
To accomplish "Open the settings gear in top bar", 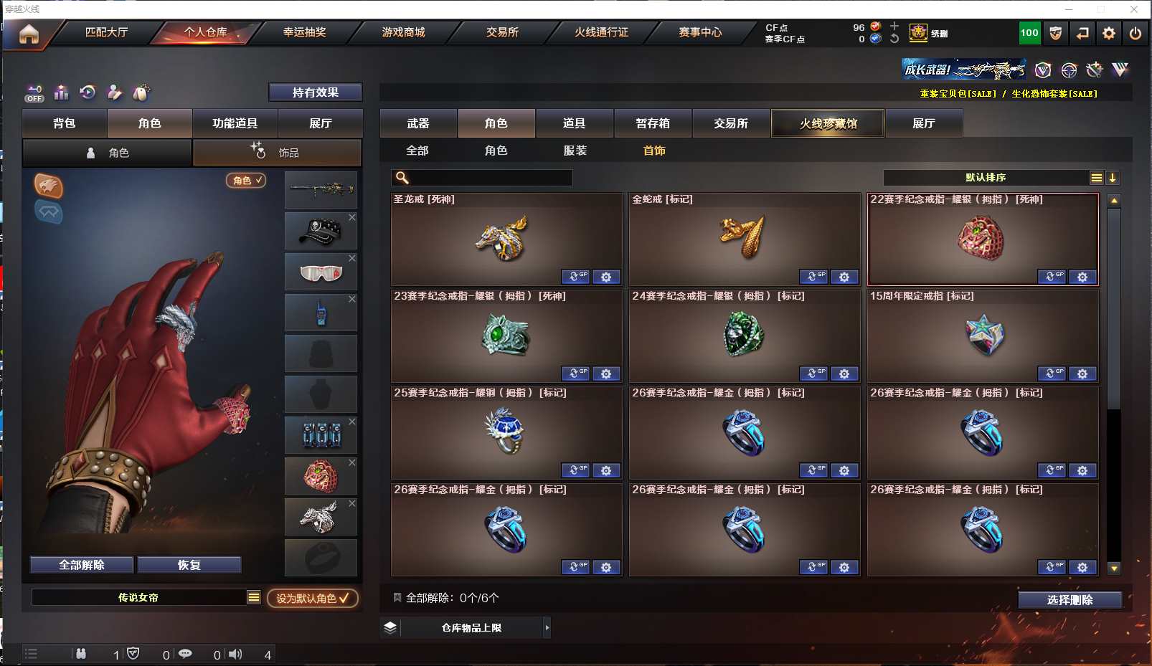I will 1109,33.
